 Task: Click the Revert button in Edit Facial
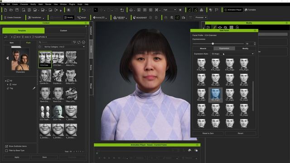pyautogui.click(x=241, y=133)
